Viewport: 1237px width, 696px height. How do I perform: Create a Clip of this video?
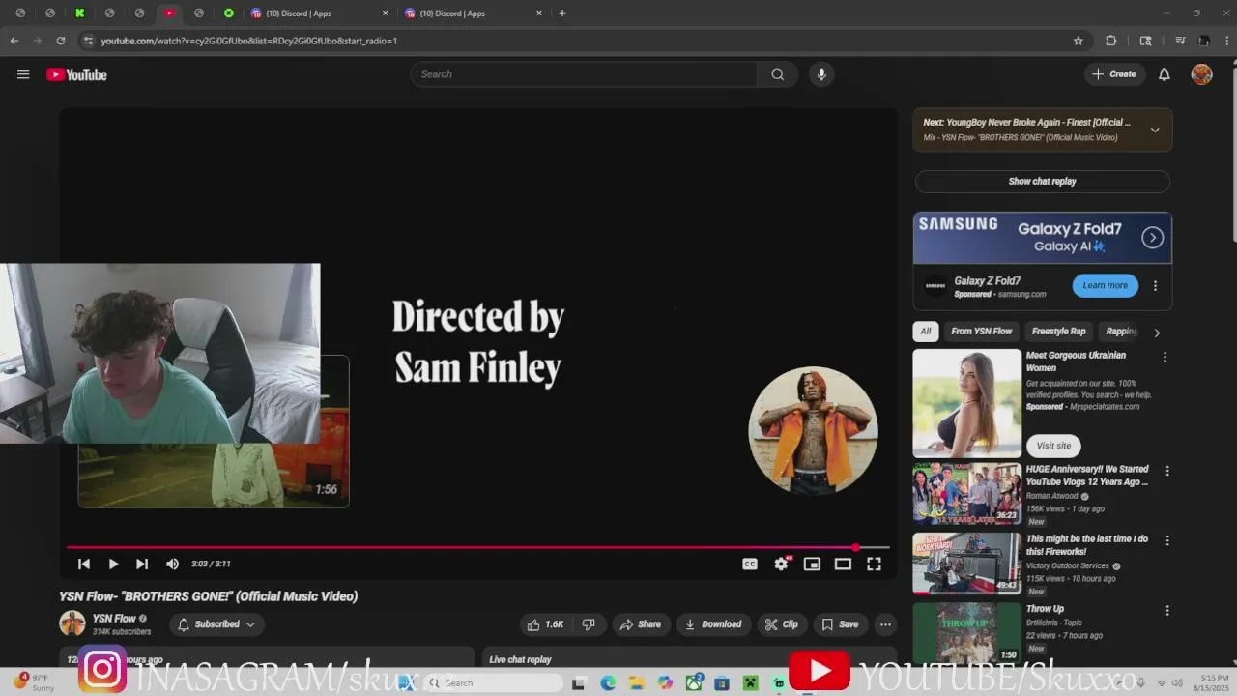click(x=782, y=624)
